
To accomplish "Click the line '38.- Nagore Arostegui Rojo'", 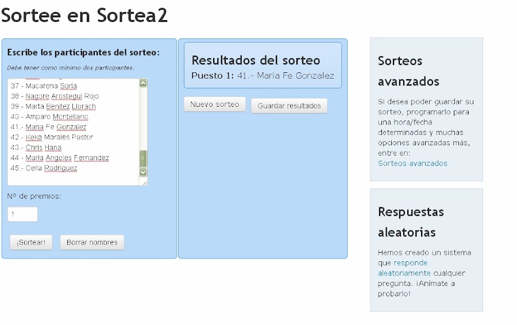I will coord(55,96).
